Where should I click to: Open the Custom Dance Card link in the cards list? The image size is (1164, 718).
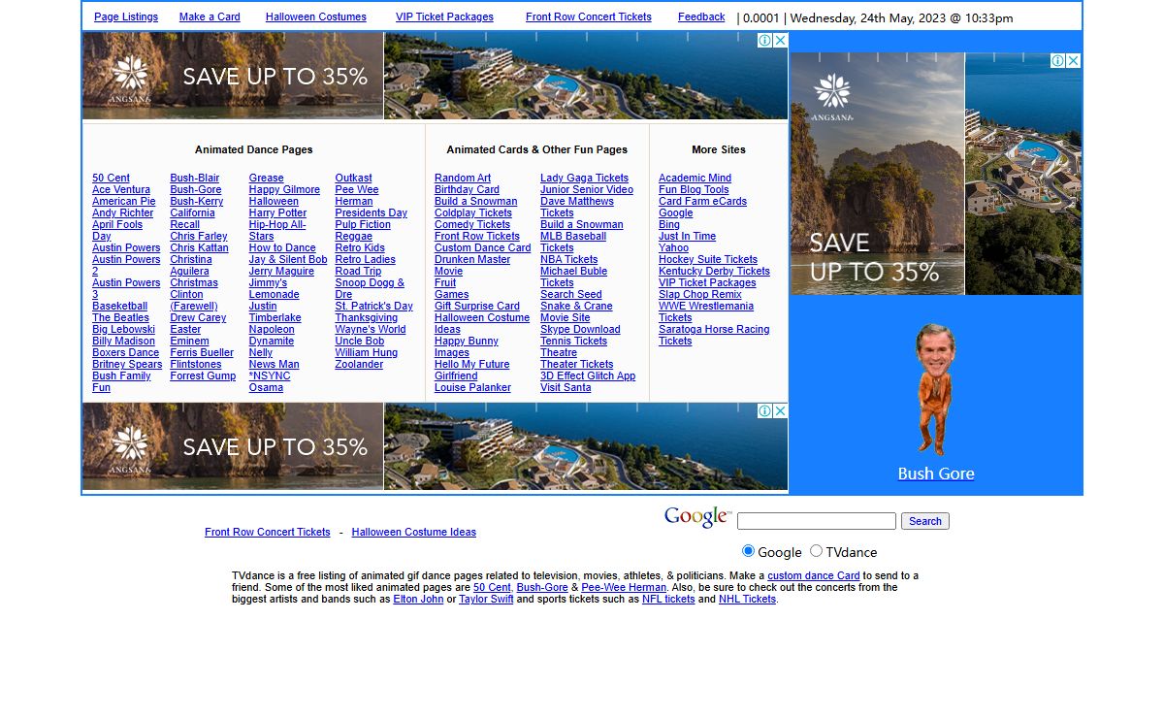coord(483,247)
